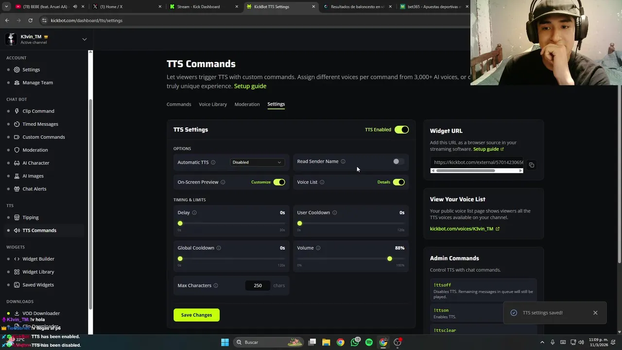The width and height of the screenshot is (622, 350).
Task: Open the Automatic TTS Disabled dropdown
Action: tap(257, 162)
